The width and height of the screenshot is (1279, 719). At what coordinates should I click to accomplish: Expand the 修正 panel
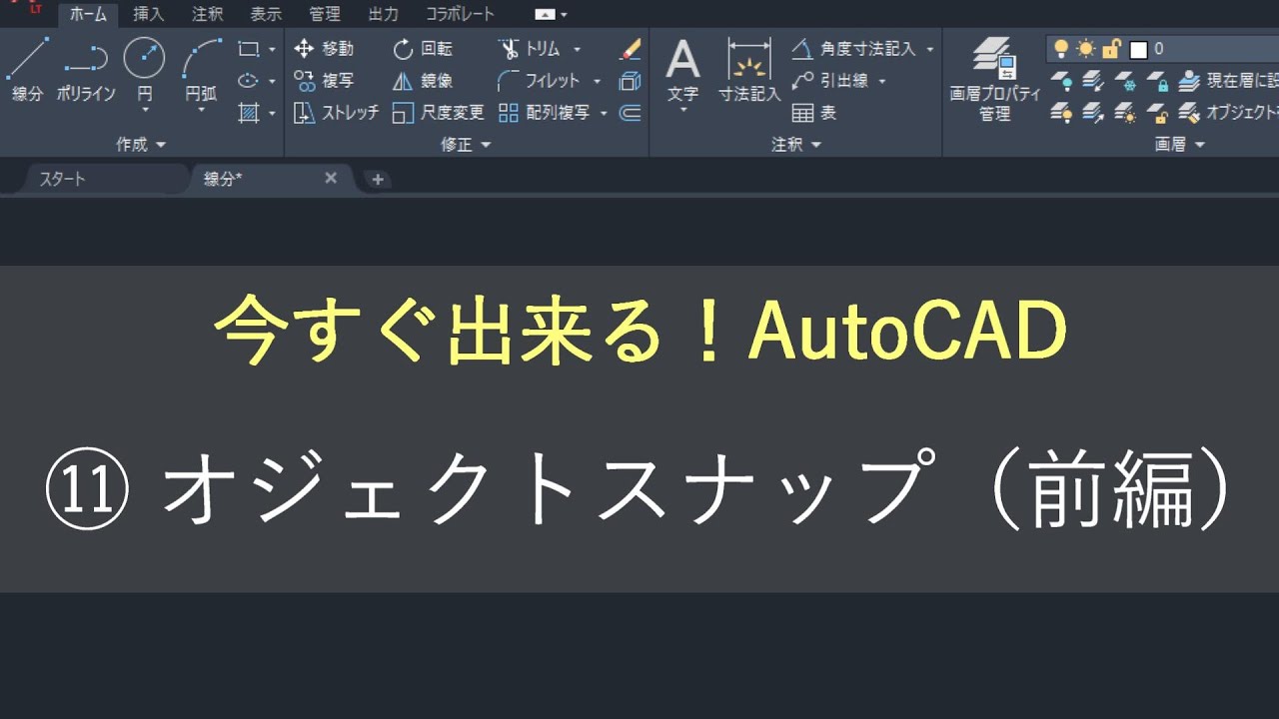coord(467,145)
